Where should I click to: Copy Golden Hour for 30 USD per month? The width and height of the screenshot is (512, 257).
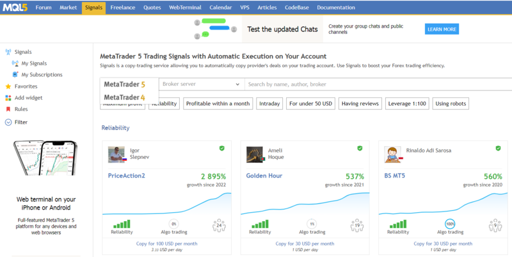pyautogui.click(x=305, y=244)
